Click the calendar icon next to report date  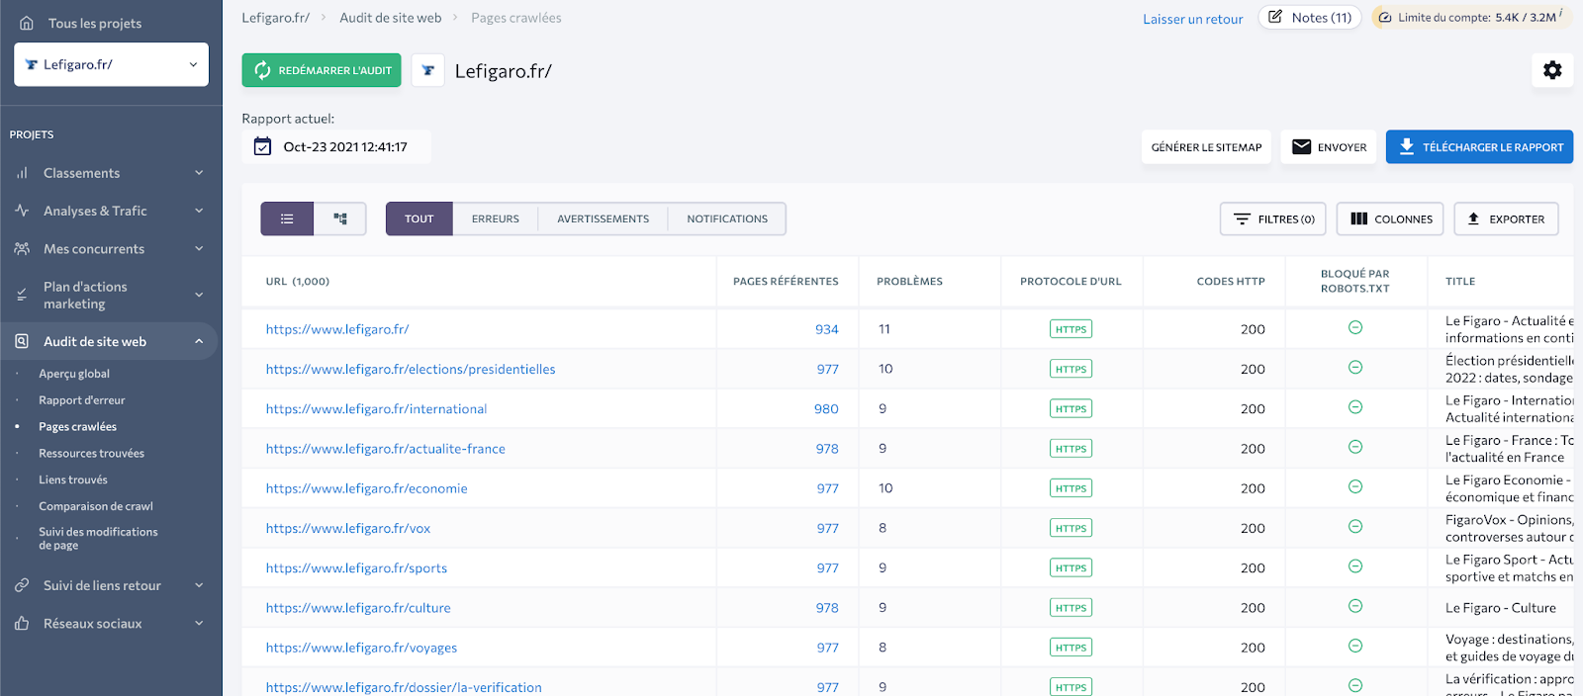pyautogui.click(x=262, y=146)
